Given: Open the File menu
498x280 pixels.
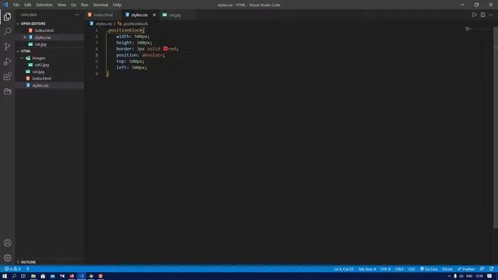Looking at the screenshot, I should (16, 5).
